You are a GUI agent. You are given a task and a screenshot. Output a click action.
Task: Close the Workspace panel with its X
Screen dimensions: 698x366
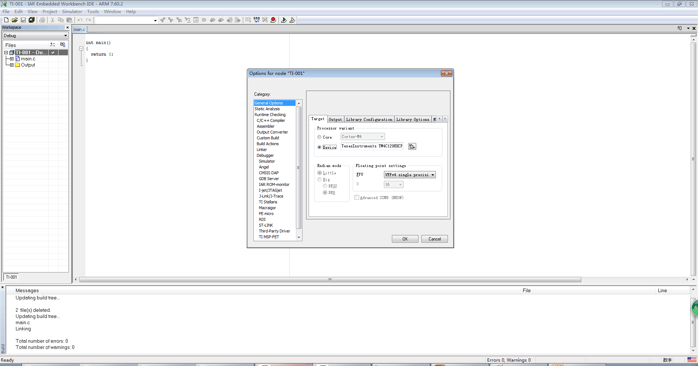pyautogui.click(x=67, y=27)
